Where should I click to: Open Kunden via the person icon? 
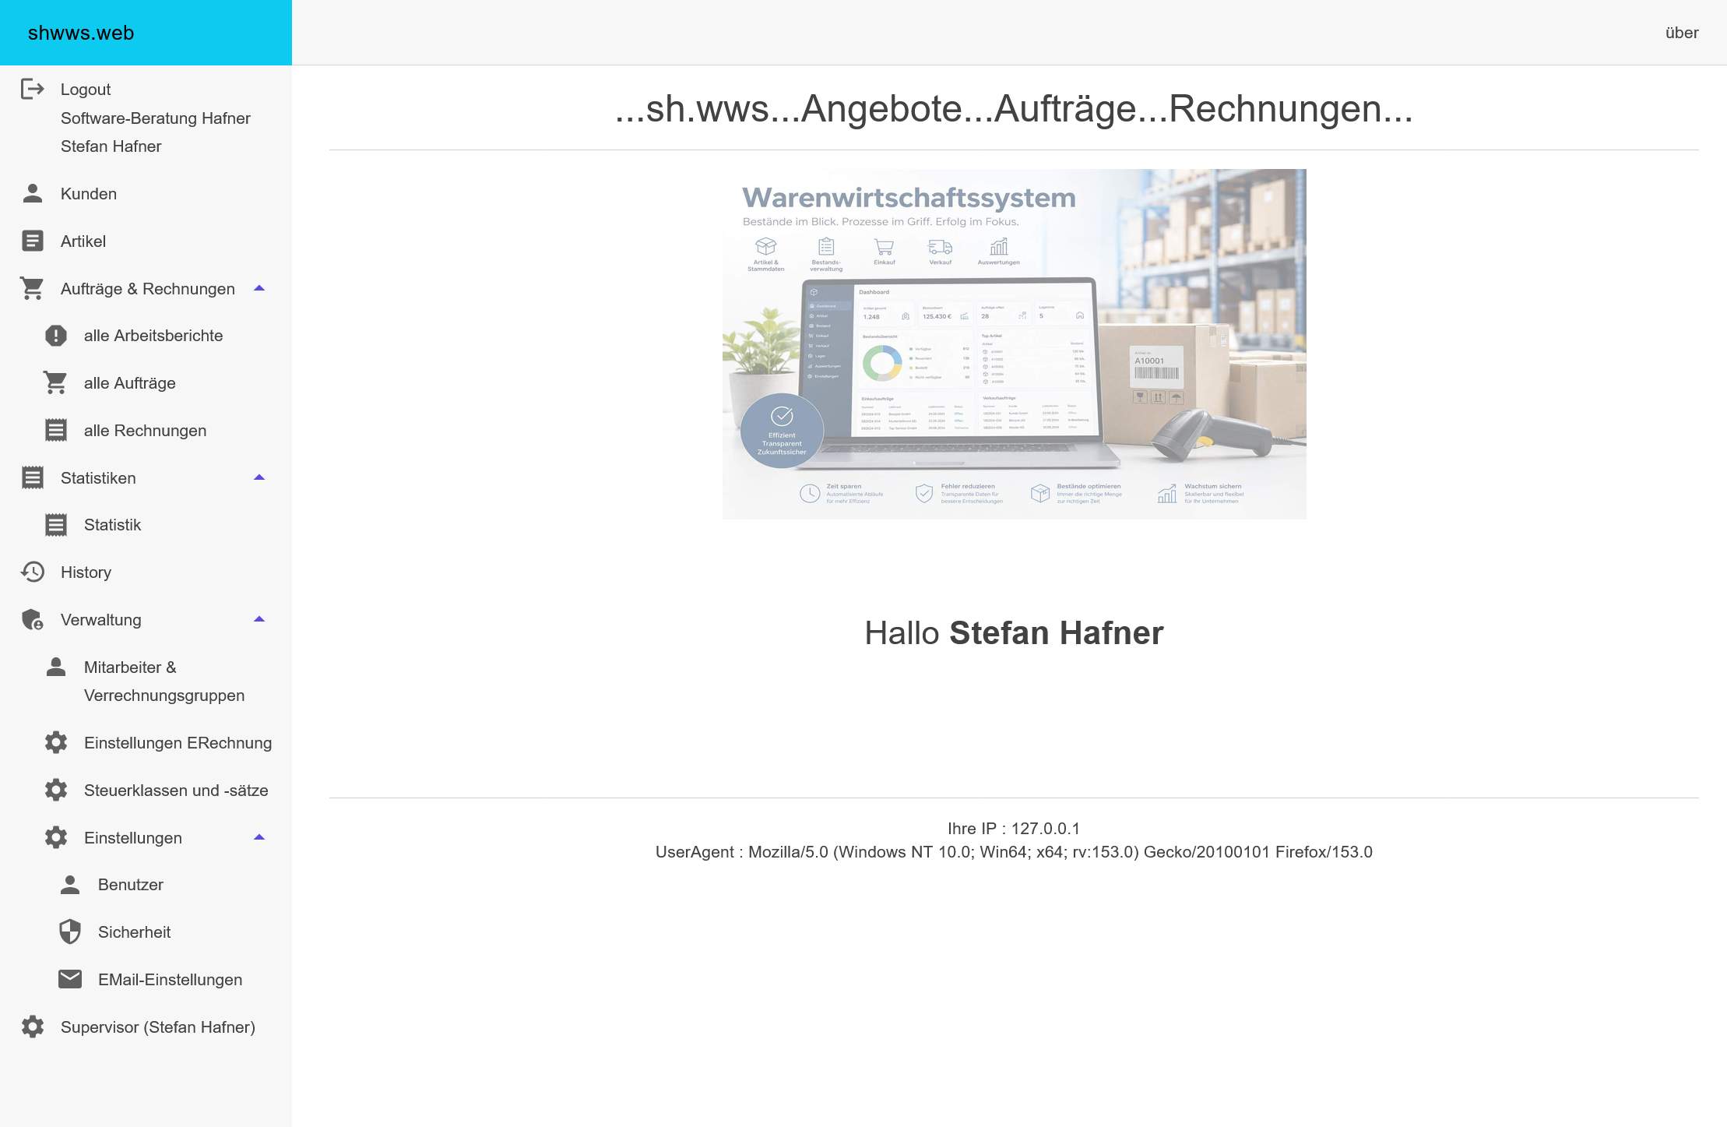33,193
